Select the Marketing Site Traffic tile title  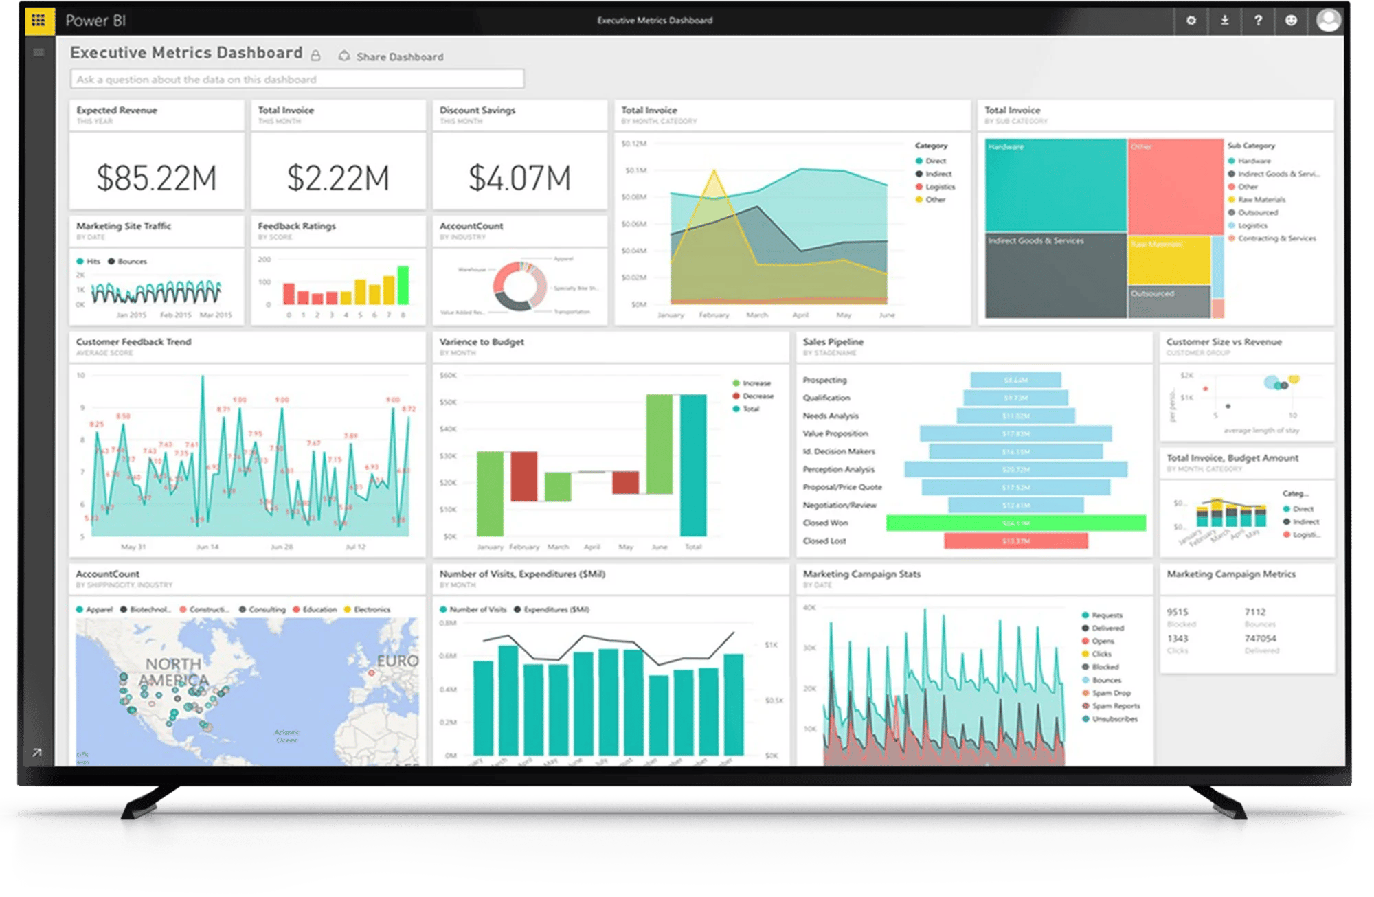tap(124, 226)
